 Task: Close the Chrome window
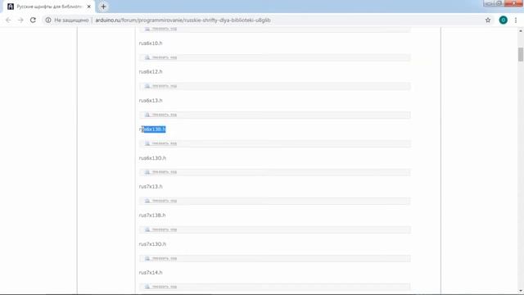513,3
